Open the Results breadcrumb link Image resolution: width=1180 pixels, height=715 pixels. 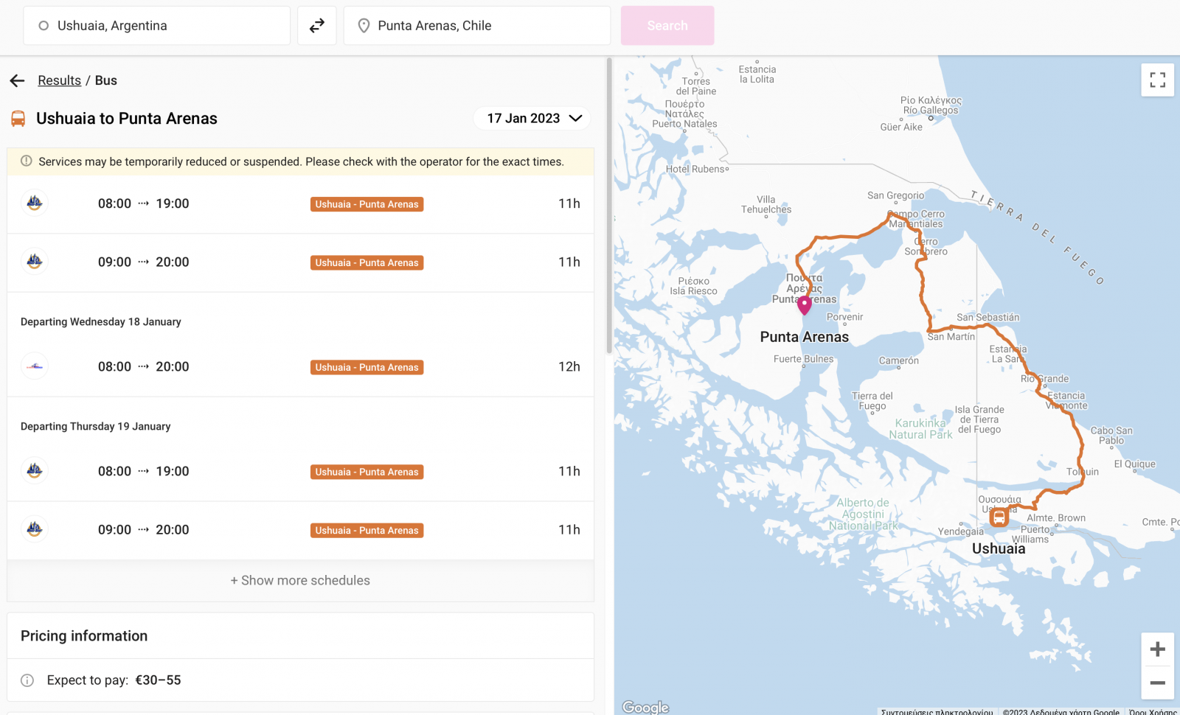[59, 80]
